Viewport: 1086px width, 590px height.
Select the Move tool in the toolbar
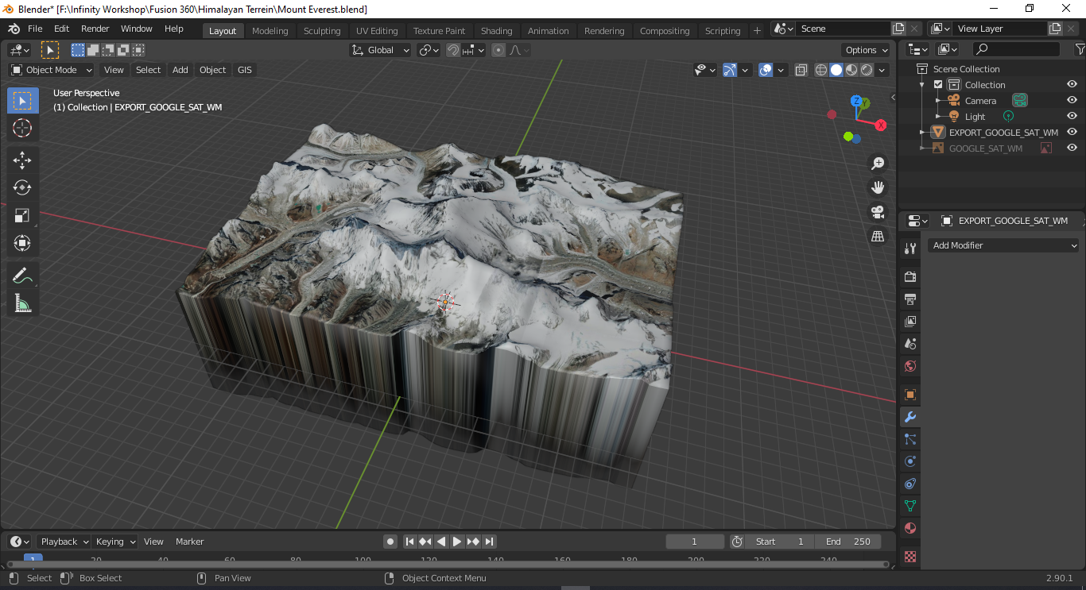coord(22,160)
